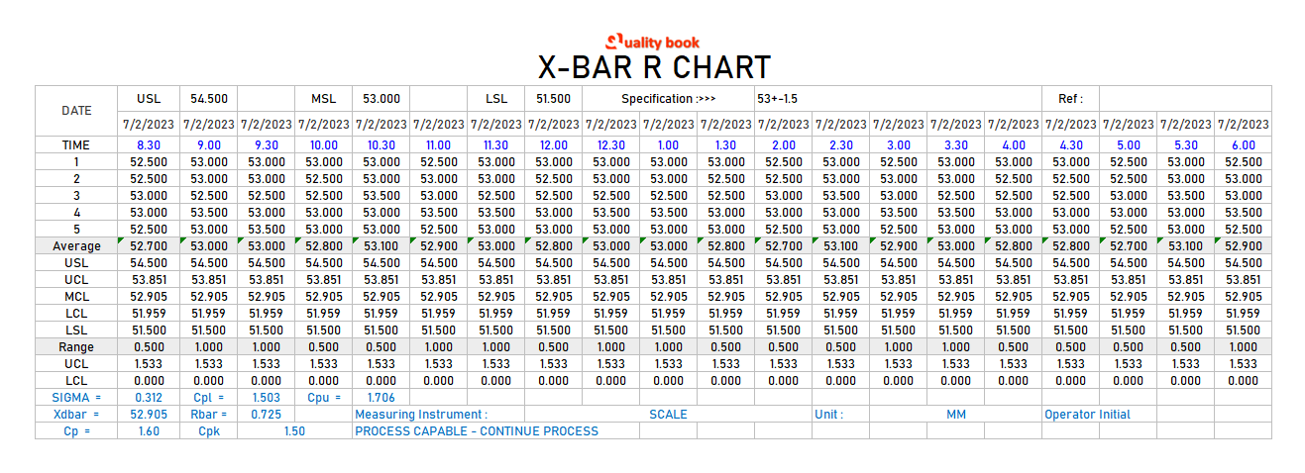Viewport: 1305px width, 473px height.
Task: Click the 3.30 time cell
Action: (x=956, y=144)
